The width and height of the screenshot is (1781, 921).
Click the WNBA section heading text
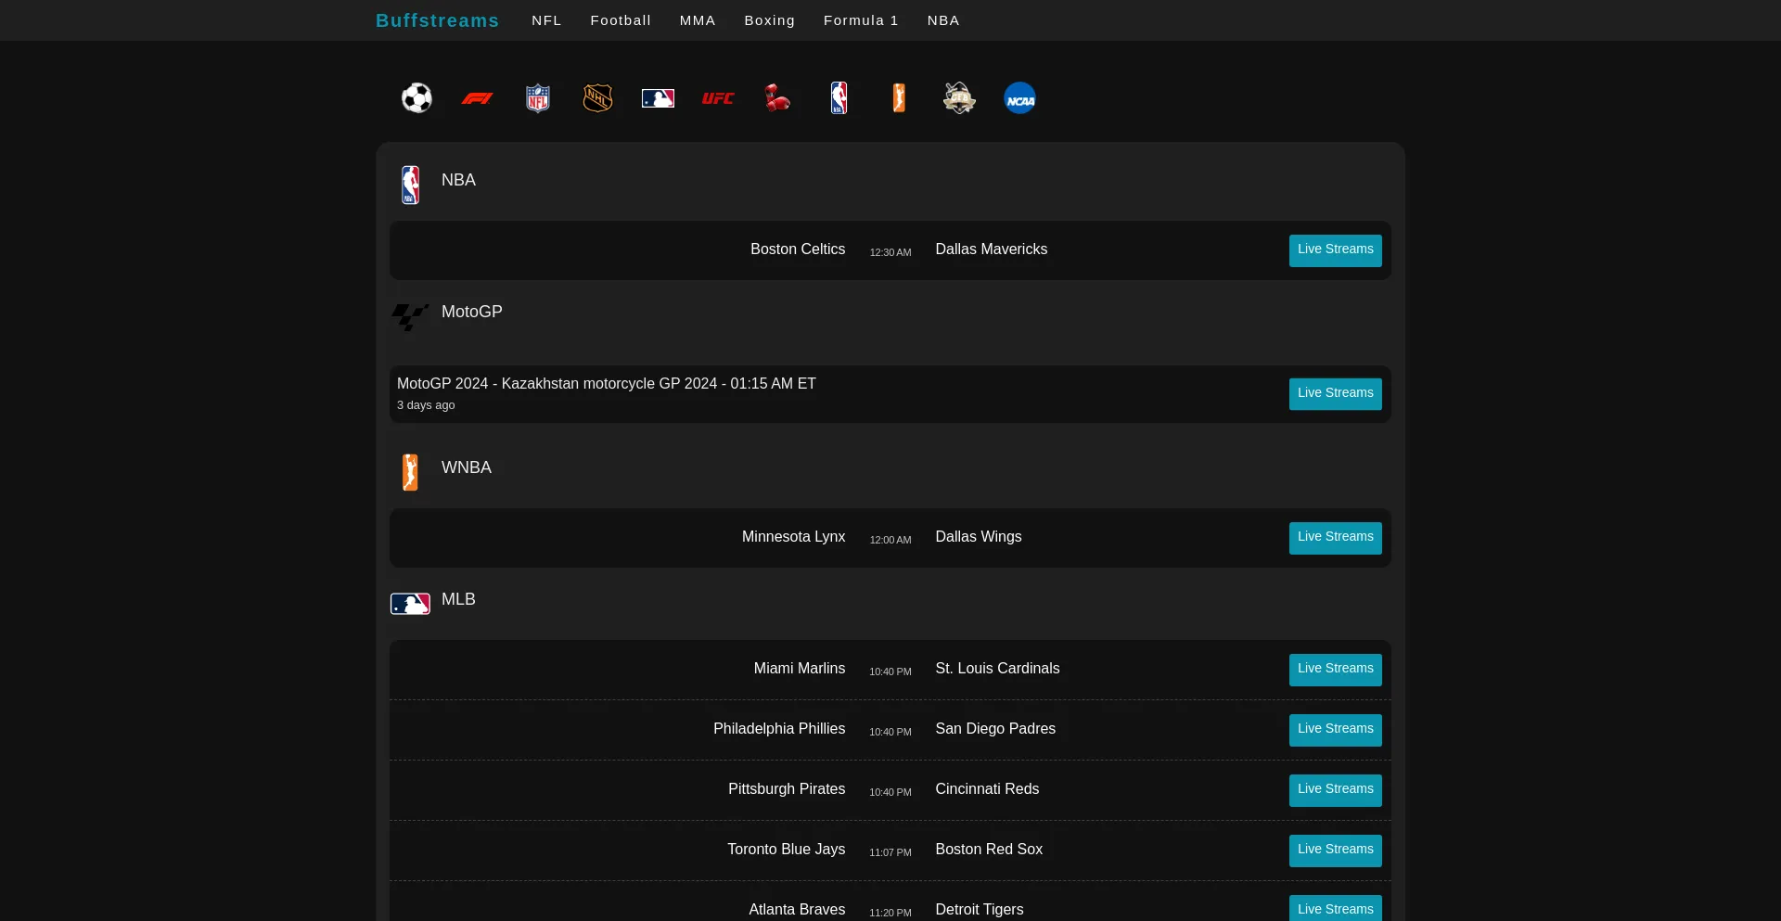click(467, 467)
